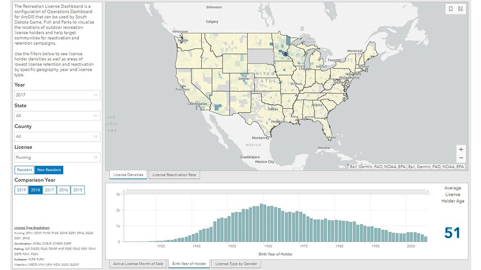
Task: Switch to License Reactivation Rate tab
Action: coord(174,175)
